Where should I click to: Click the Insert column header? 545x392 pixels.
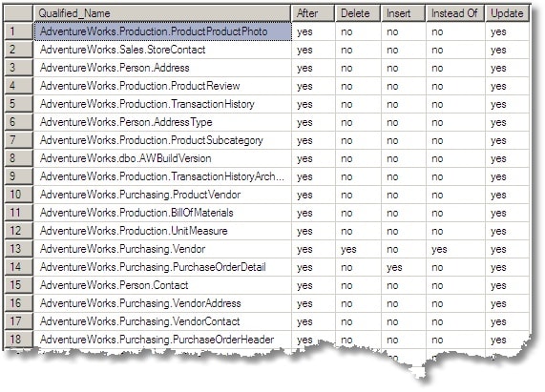[x=404, y=13]
